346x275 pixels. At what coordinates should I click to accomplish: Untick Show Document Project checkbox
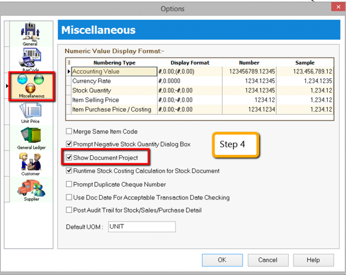[69, 158]
